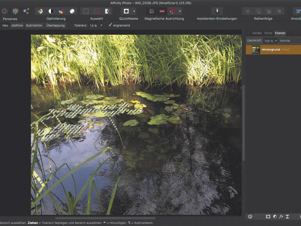Add live filter hourglass icon
This screenshot has height=226, width=301.
287,217
